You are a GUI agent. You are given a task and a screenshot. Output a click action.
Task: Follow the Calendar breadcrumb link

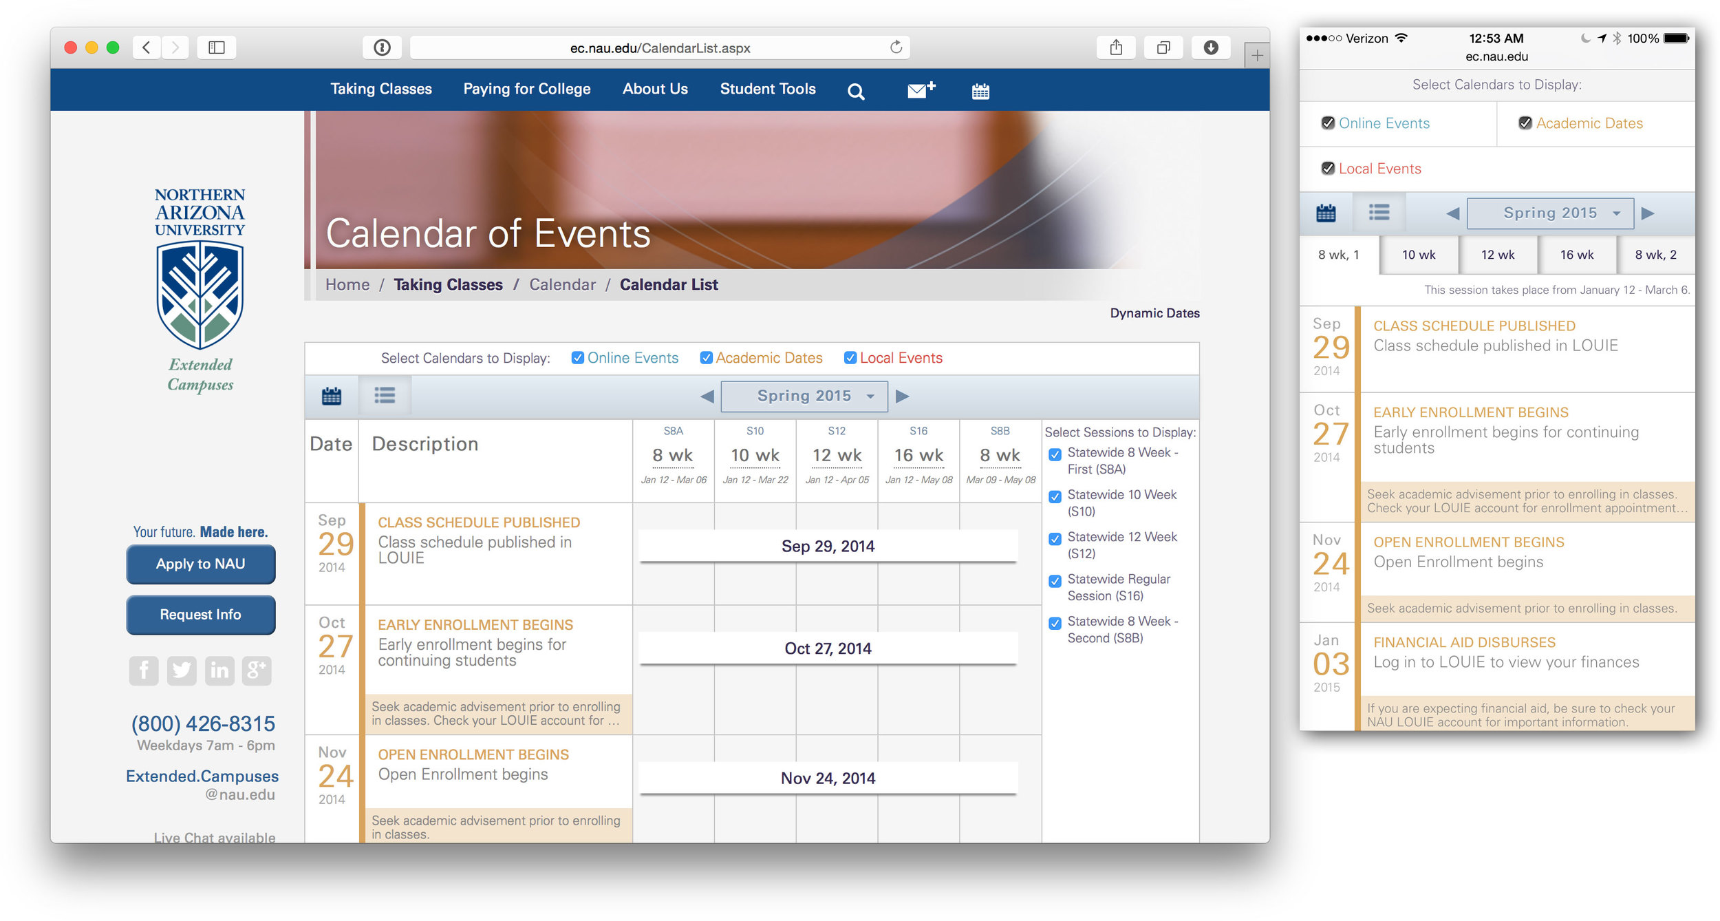tap(562, 285)
